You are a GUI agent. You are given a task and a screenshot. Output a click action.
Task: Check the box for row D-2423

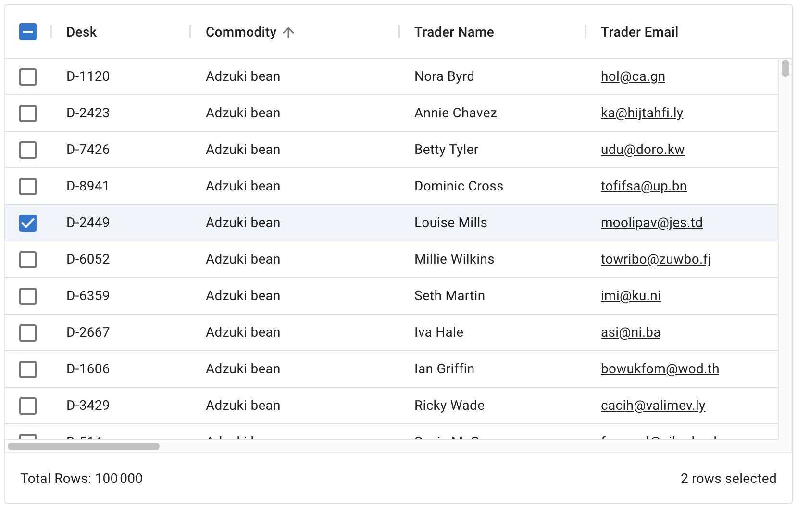coord(28,113)
